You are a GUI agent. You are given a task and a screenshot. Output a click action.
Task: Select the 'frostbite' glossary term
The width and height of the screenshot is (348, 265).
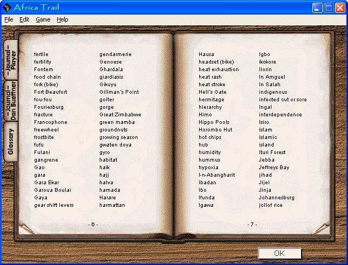(44, 137)
